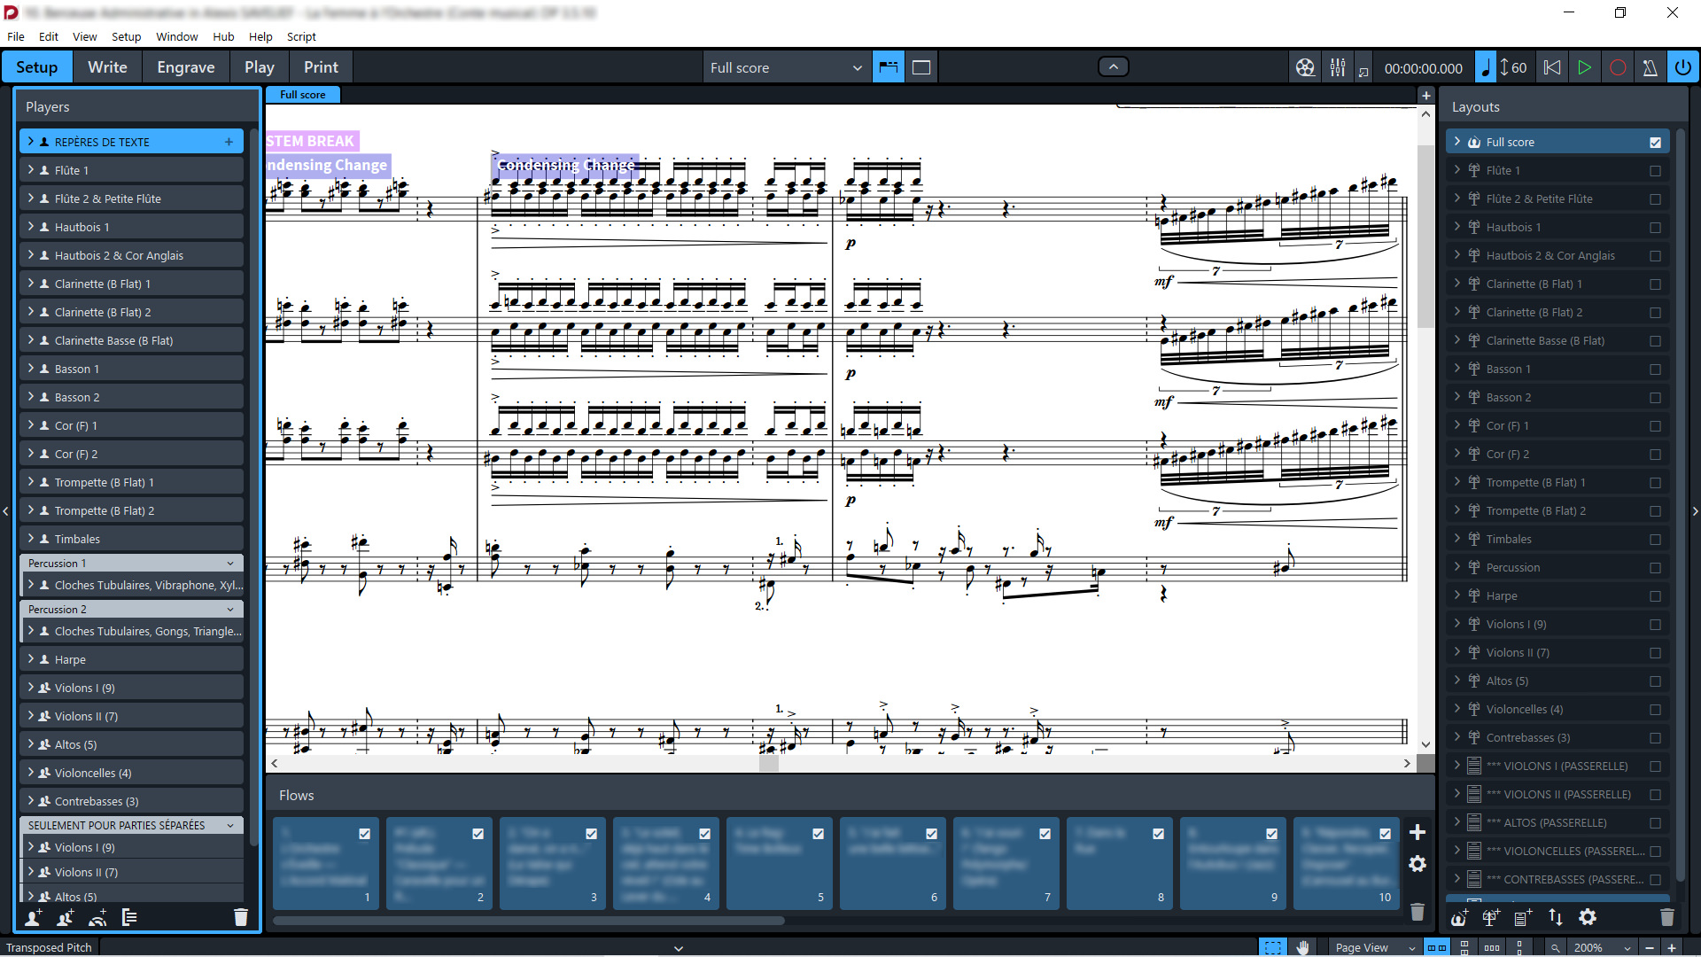This screenshot has height=957, width=1701.
Task: Start playback with the green Play button
Action: click(x=1585, y=67)
